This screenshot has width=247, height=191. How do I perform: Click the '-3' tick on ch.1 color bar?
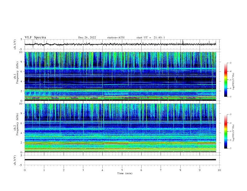(230, 63)
